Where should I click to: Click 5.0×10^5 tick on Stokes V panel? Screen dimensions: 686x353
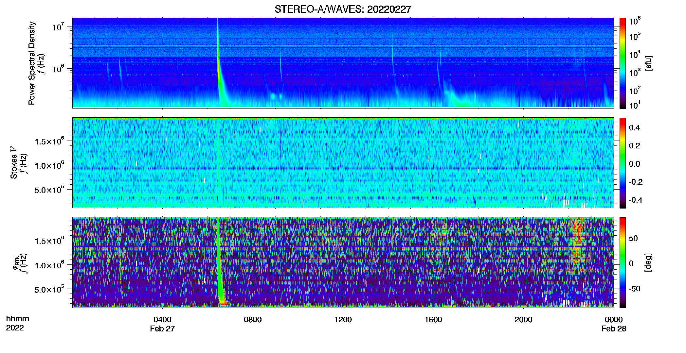pos(49,190)
